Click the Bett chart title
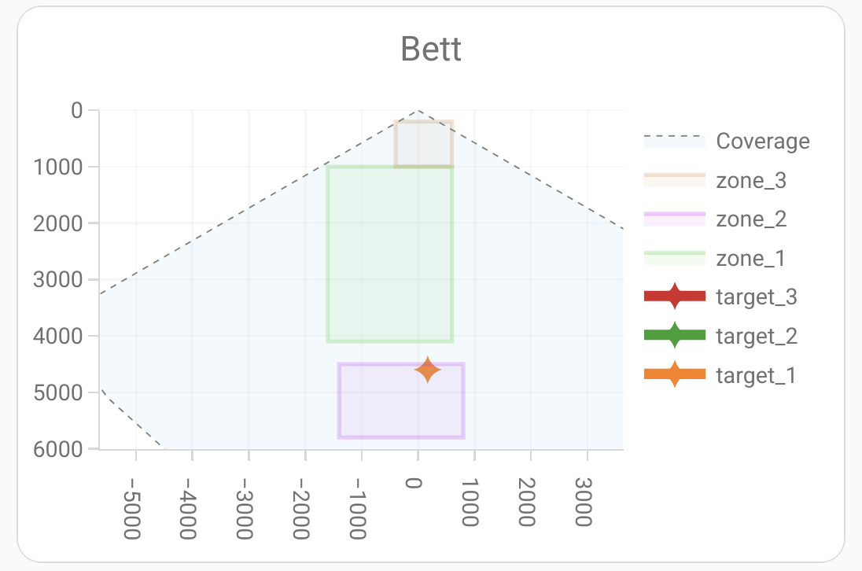Screen dimensions: 862x571 [x=430, y=50]
